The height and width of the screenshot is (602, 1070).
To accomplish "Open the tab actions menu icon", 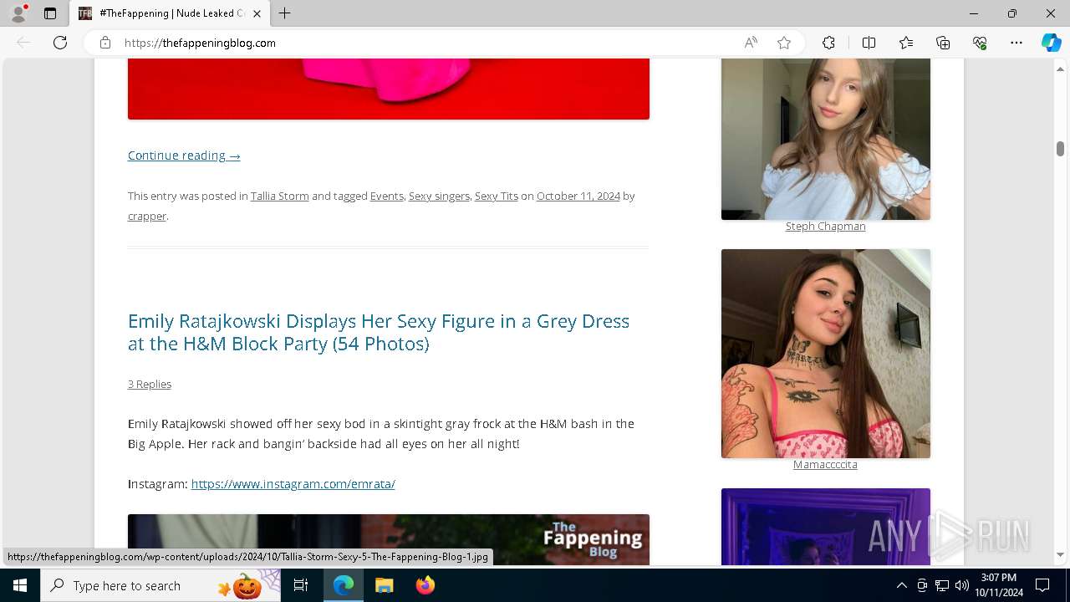I will point(50,13).
